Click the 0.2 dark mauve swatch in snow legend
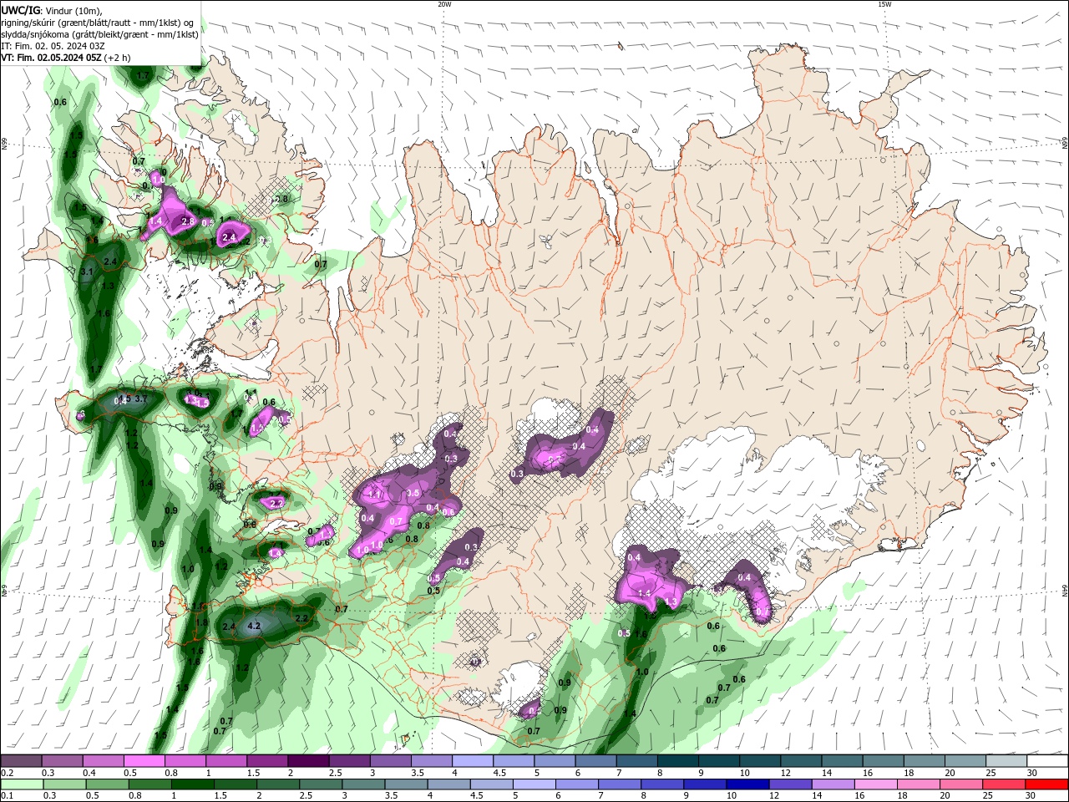Screen dimensions: 1069x802 21,760
